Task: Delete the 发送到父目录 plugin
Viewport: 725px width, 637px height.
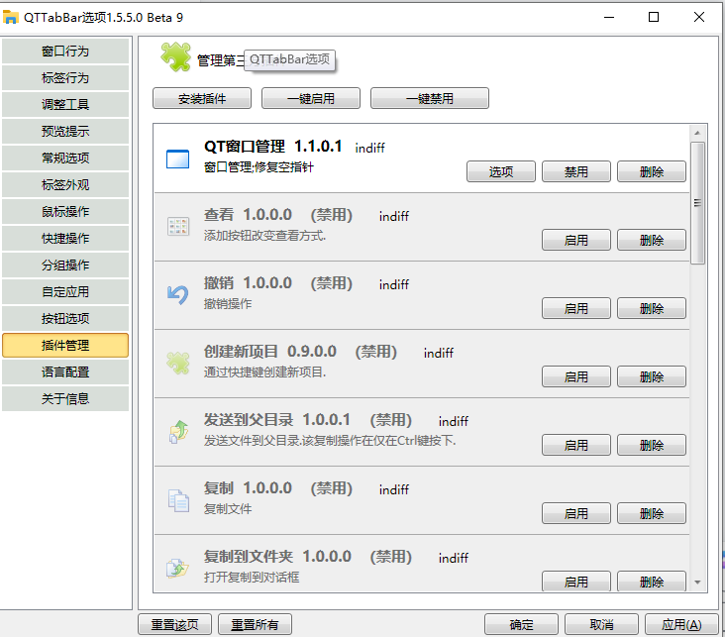Action: [652, 445]
